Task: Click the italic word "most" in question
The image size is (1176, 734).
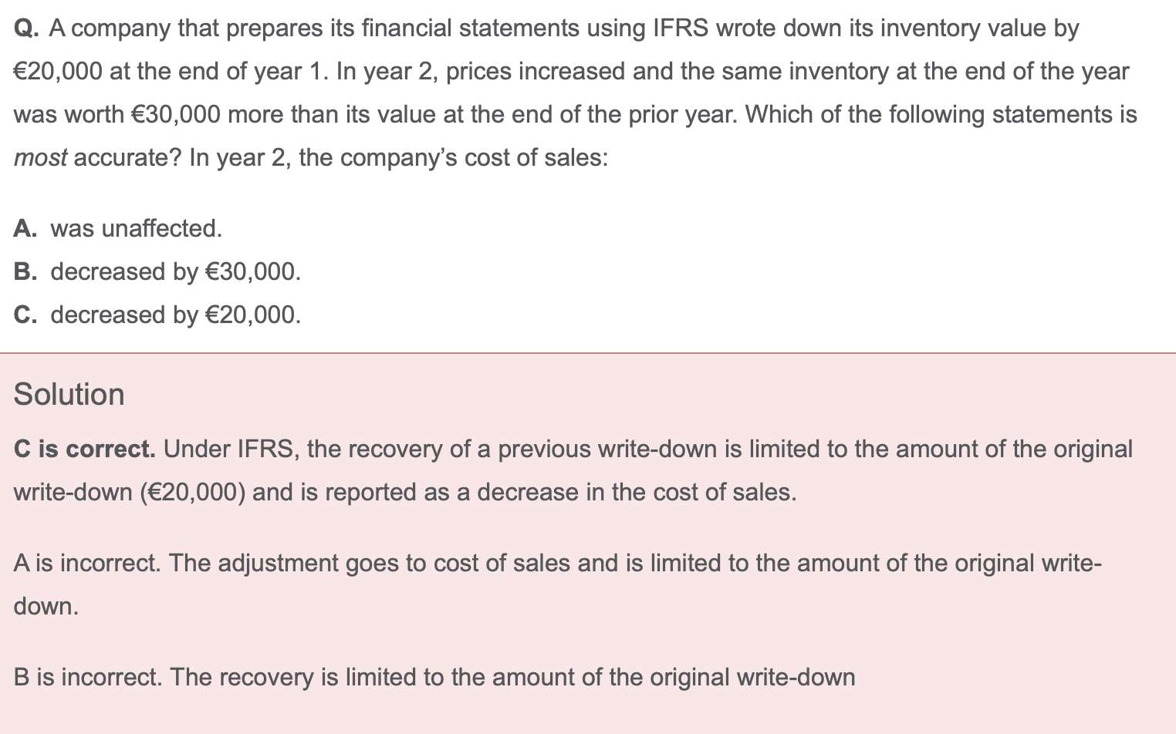Action: tap(40, 157)
